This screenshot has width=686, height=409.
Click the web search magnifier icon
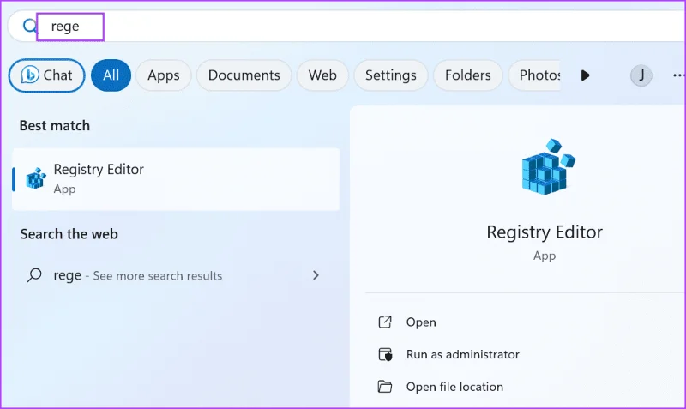click(34, 275)
